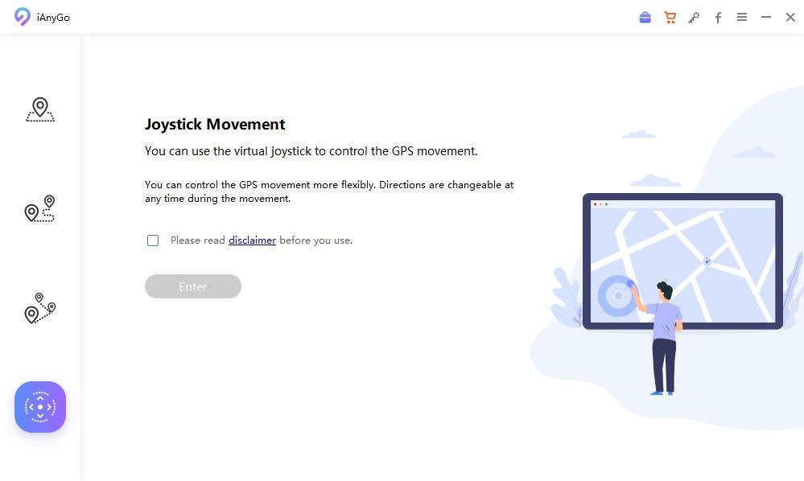Open the purchase shopping cart icon

tap(670, 17)
